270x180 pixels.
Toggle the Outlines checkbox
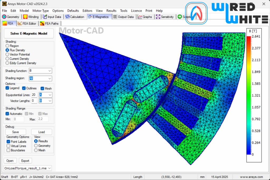point(24,88)
